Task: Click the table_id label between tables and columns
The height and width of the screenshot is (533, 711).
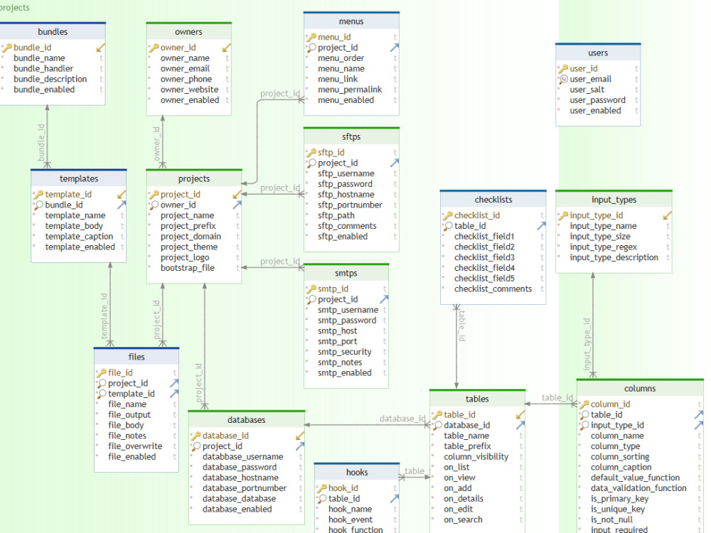Action: pos(555,397)
